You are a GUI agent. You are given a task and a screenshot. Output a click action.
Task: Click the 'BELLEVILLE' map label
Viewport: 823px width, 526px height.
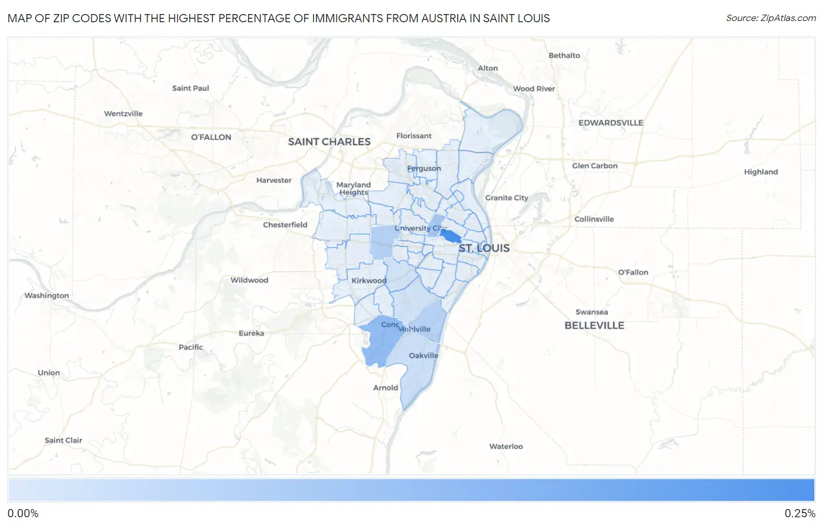coord(594,325)
